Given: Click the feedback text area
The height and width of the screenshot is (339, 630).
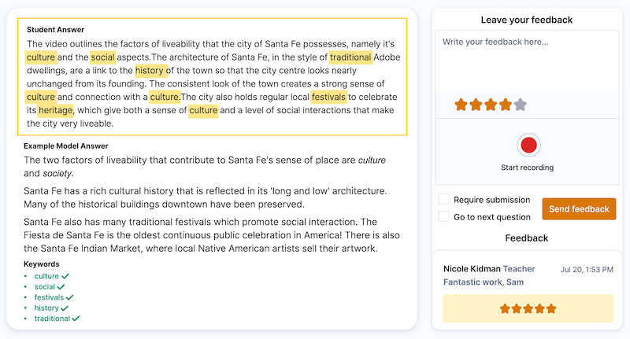Looking at the screenshot, I should tap(527, 61).
